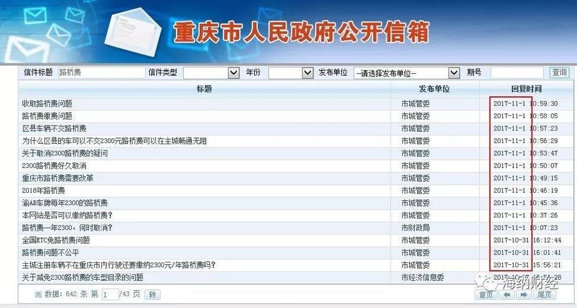
Task: Click the 发布单位 column header
Action: pyautogui.click(x=434, y=89)
